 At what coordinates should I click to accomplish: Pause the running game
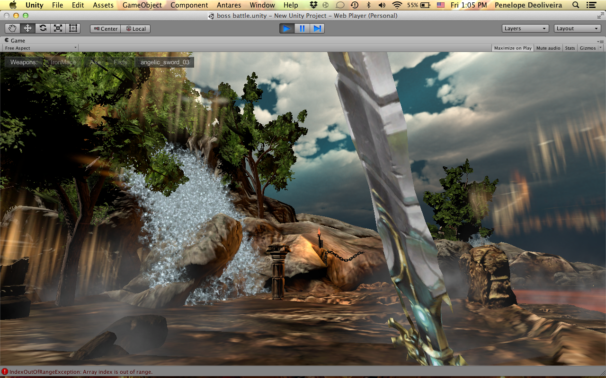tap(302, 28)
